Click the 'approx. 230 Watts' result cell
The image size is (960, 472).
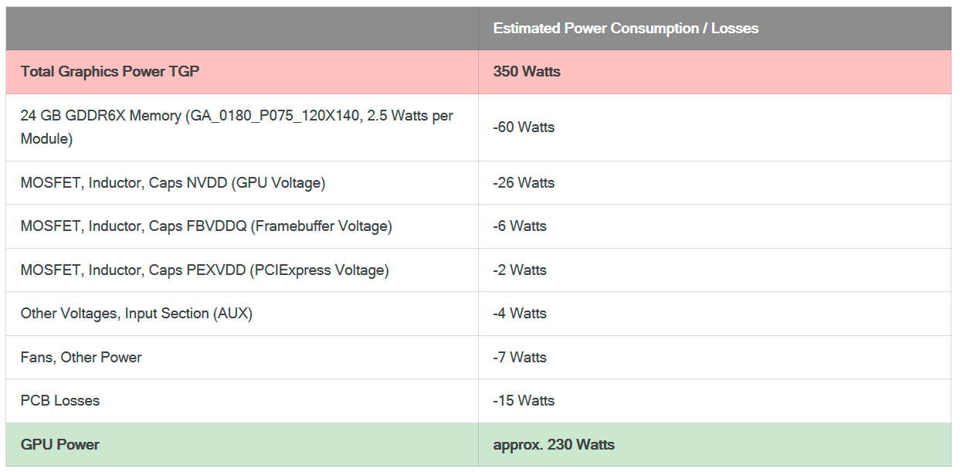pyautogui.click(x=554, y=445)
